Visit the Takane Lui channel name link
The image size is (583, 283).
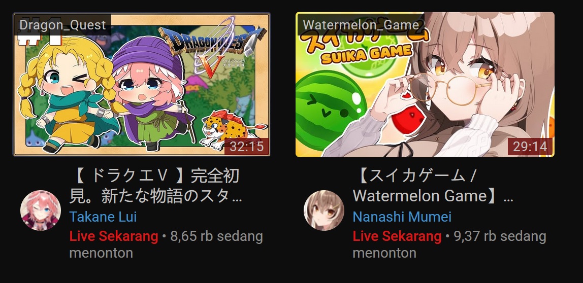point(103,217)
